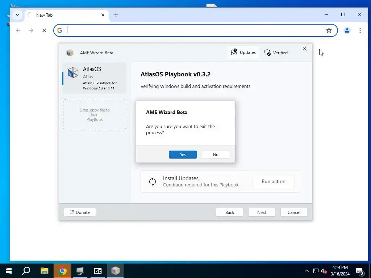Click the Drag .apbx file drop zone
The height and width of the screenshot is (278, 371).
(x=95, y=115)
